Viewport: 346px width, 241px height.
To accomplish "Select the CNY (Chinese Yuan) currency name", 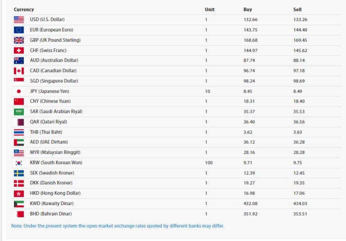I will [x=50, y=101].
